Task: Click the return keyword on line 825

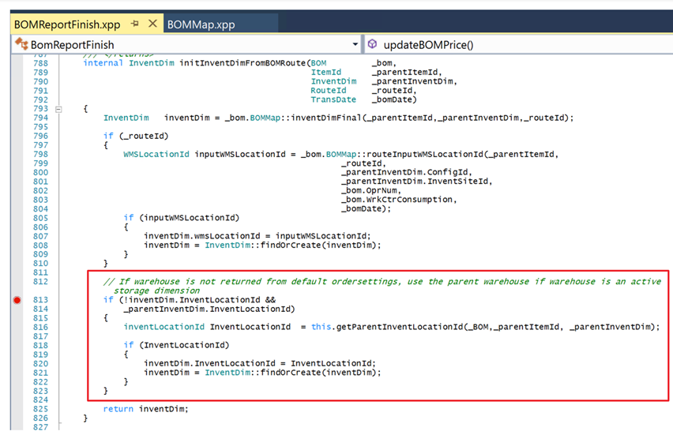Action: (x=118, y=409)
